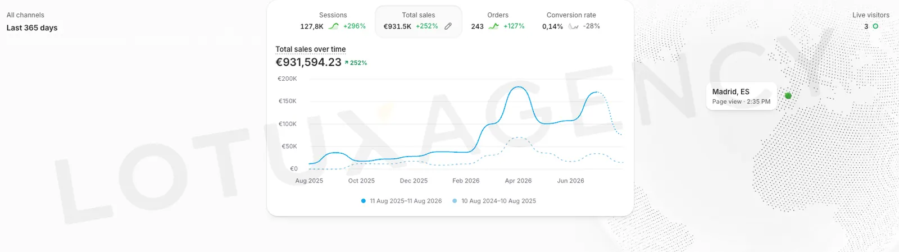Open the Madrid, ES page view tooltip
The width and height of the screenshot is (899, 252).
[741, 96]
